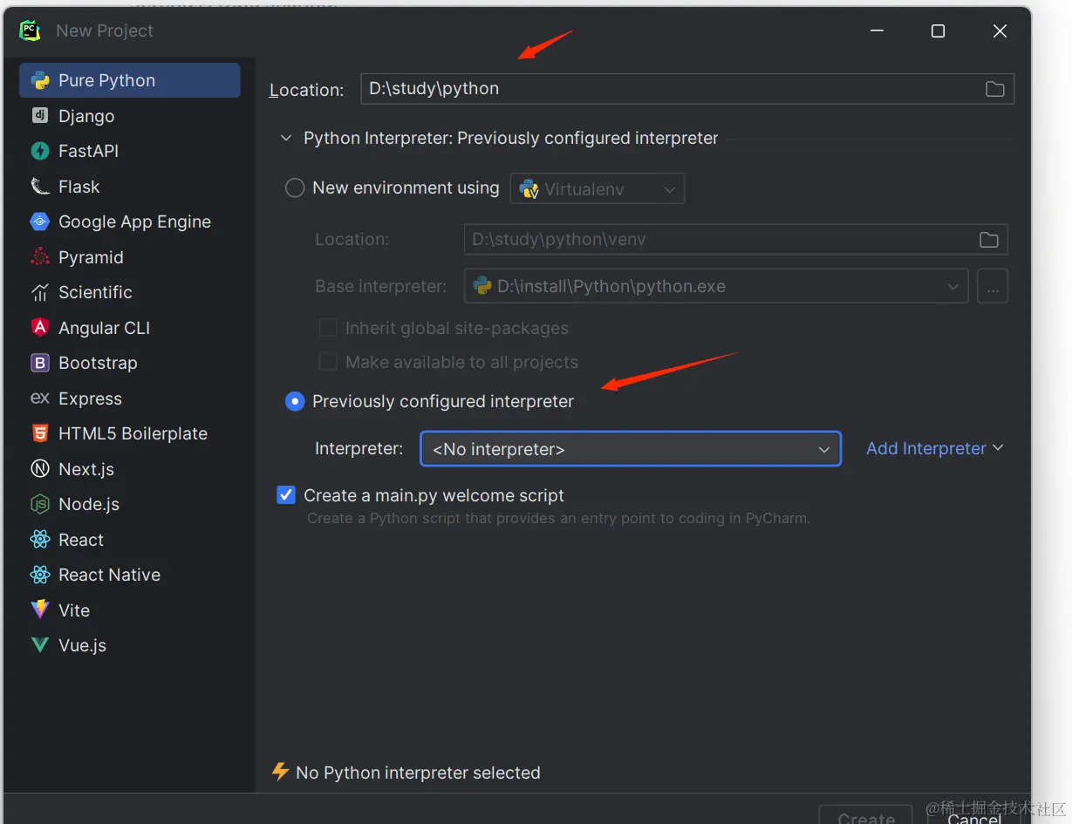Click the lightning warning icon
This screenshot has height=824, width=1072.
tap(281, 772)
